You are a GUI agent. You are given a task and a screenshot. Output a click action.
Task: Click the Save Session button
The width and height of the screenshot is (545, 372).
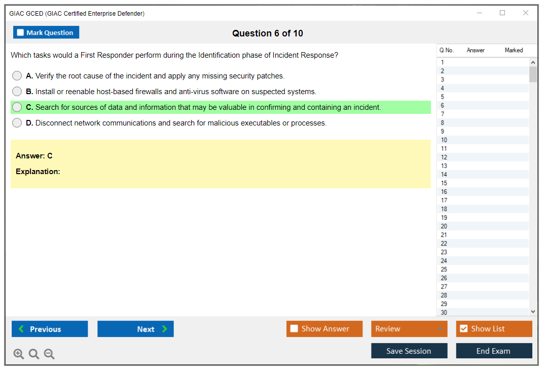[409, 351]
